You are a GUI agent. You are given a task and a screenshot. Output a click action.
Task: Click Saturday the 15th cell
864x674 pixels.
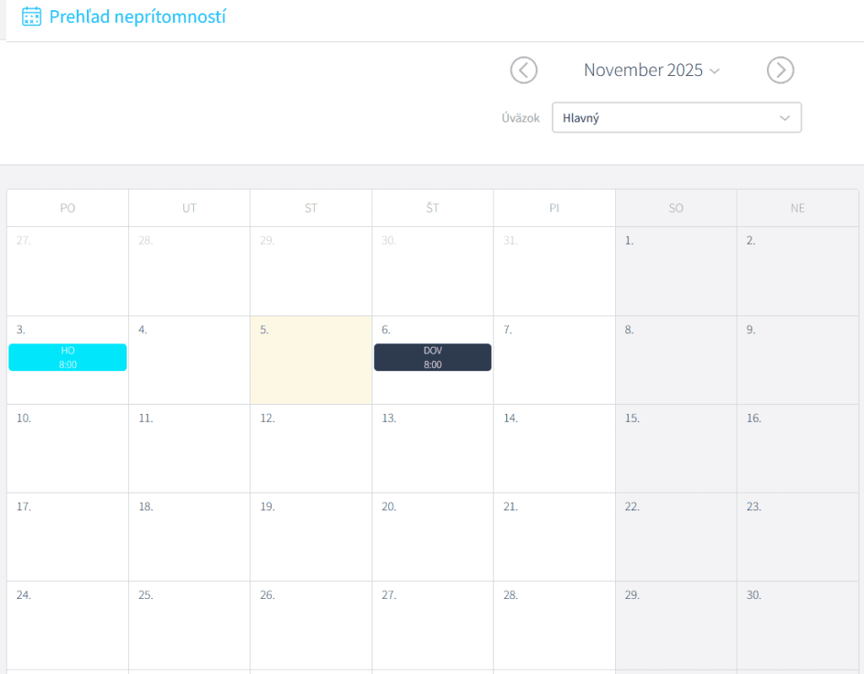coord(675,449)
